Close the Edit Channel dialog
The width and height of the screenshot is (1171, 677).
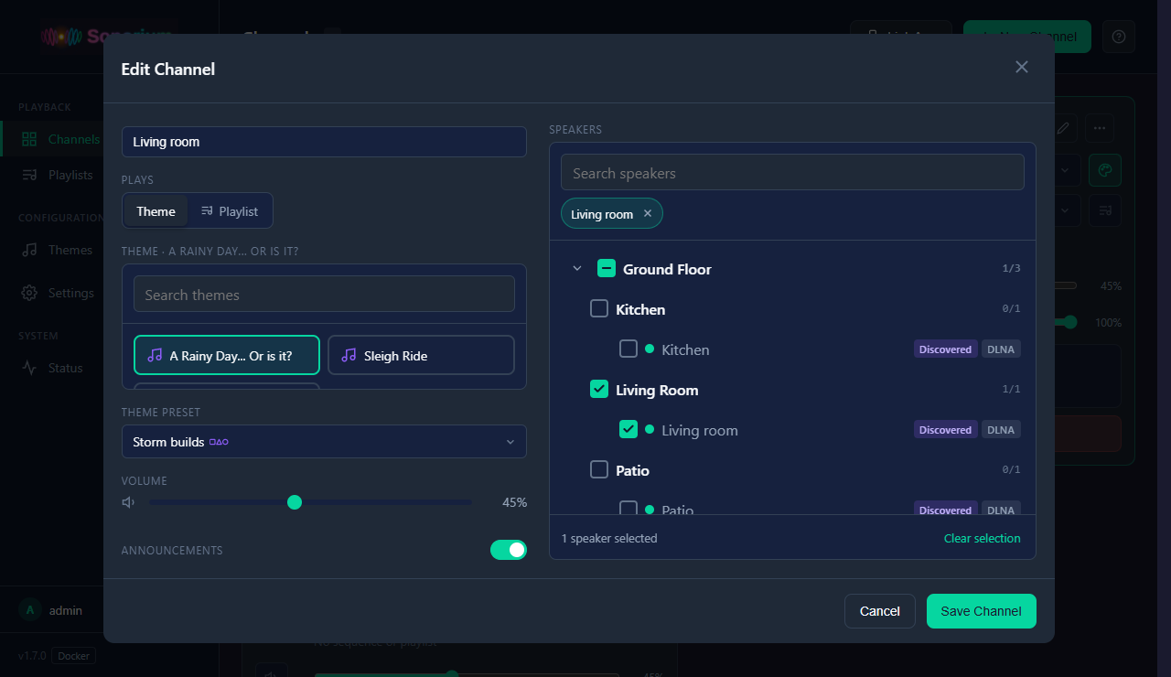click(1022, 67)
